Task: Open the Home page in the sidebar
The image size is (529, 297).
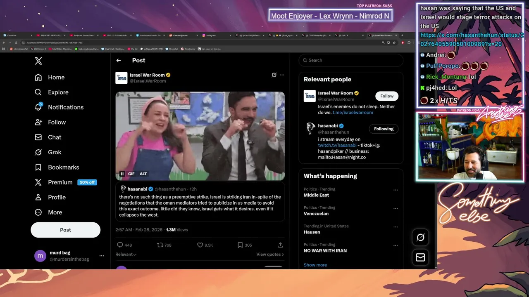Action: (x=50, y=77)
